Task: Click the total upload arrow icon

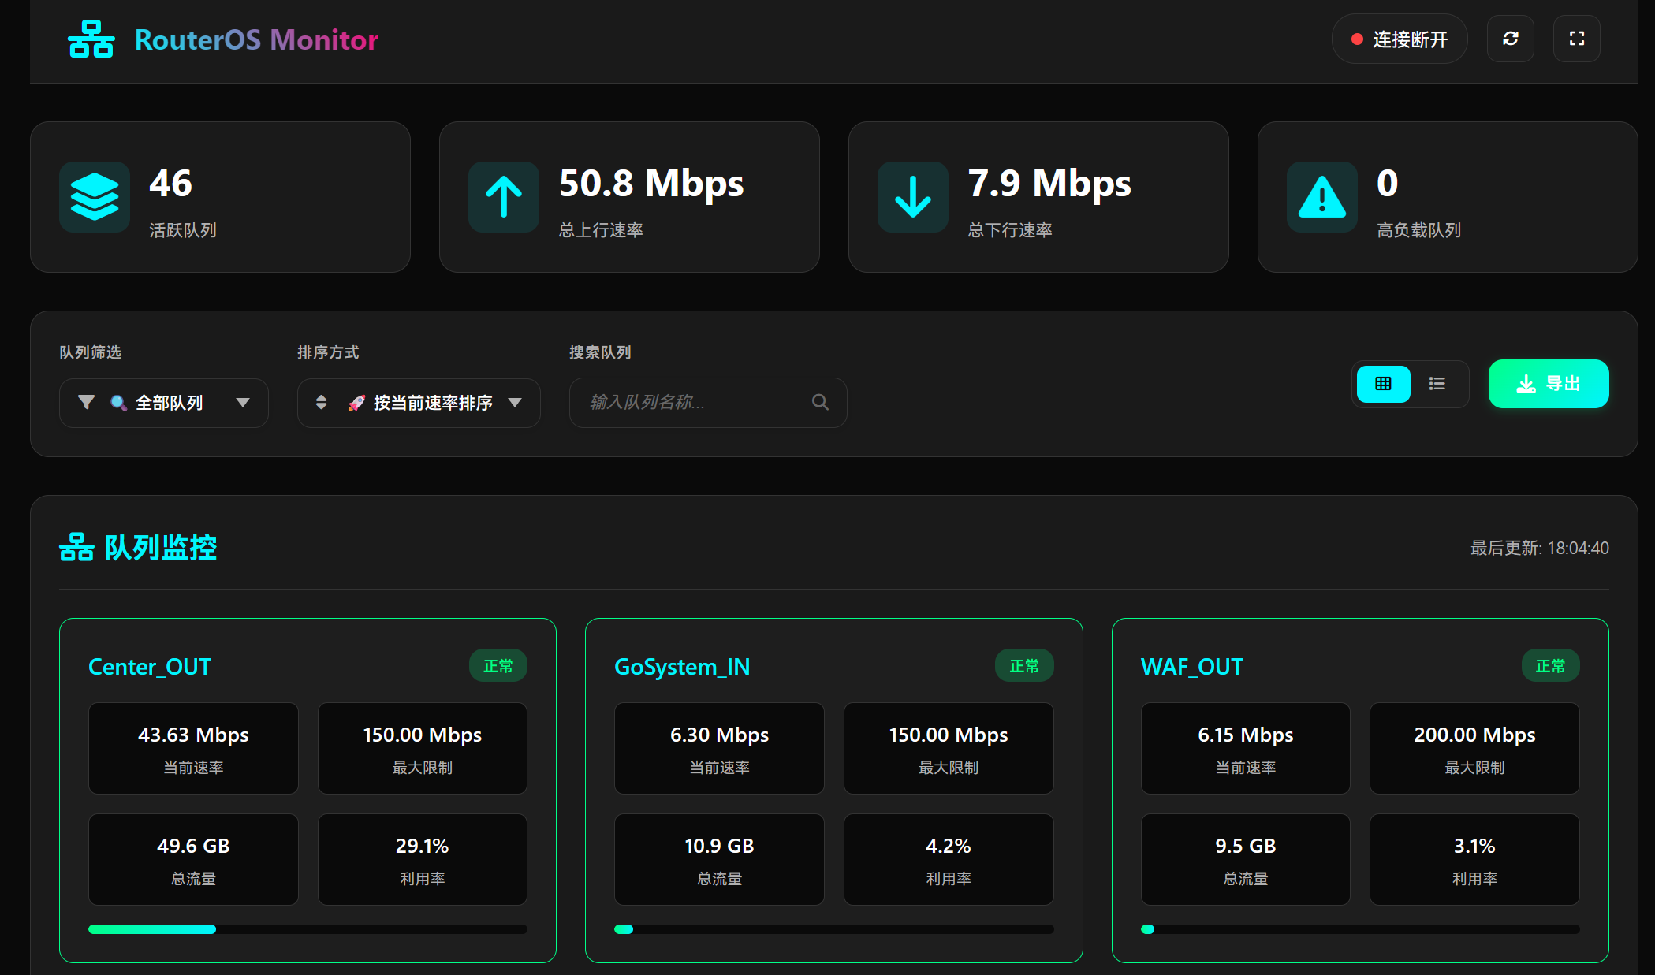Action: (504, 197)
